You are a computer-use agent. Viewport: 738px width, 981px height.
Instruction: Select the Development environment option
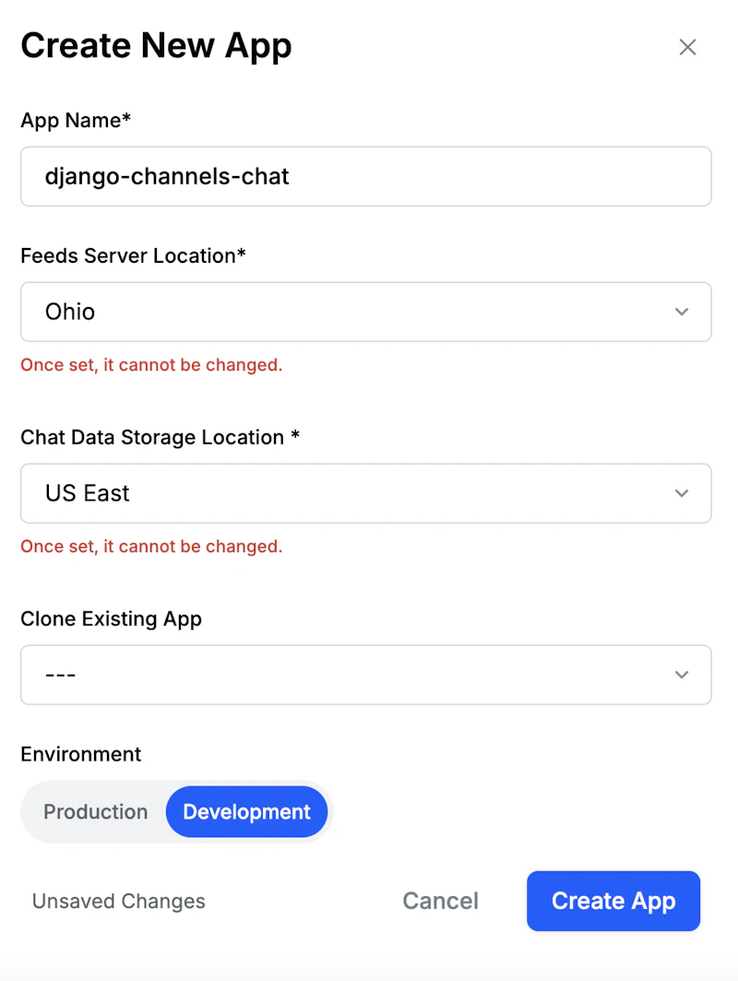[246, 811]
